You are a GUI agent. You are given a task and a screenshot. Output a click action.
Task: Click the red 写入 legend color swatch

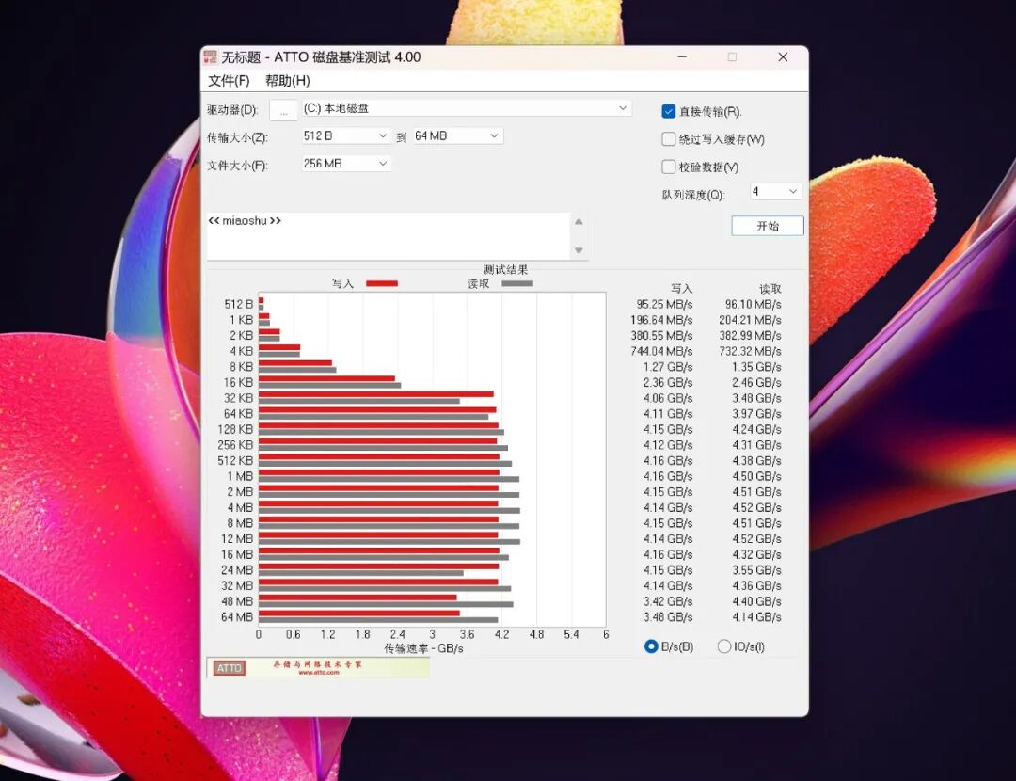[382, 283]
